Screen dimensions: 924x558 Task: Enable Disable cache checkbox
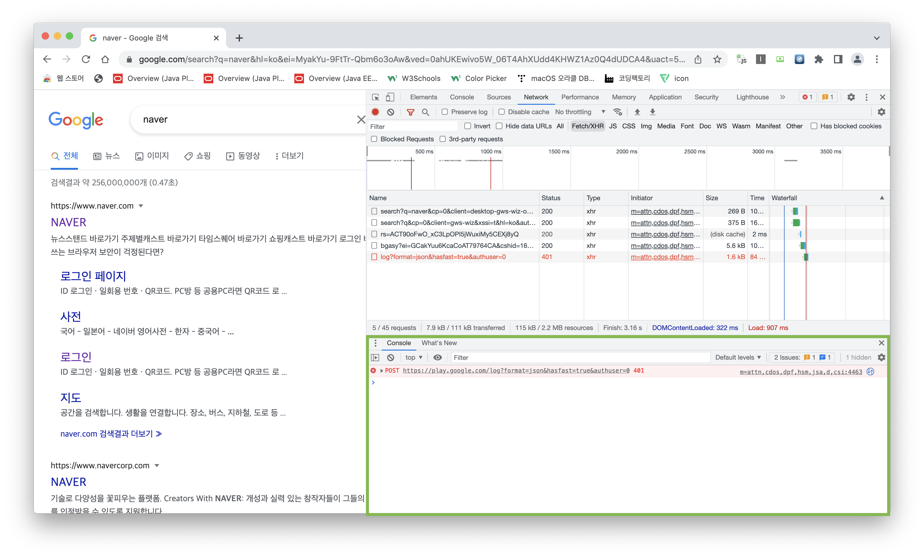coord(501,112)
